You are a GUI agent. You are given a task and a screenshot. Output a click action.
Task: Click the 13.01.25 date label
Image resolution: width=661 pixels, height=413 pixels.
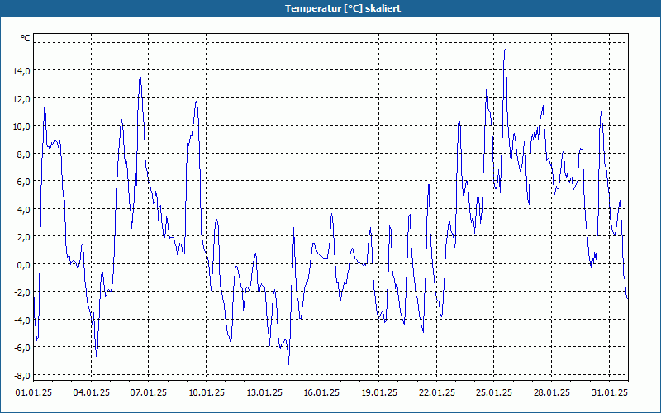pos(264,392)
